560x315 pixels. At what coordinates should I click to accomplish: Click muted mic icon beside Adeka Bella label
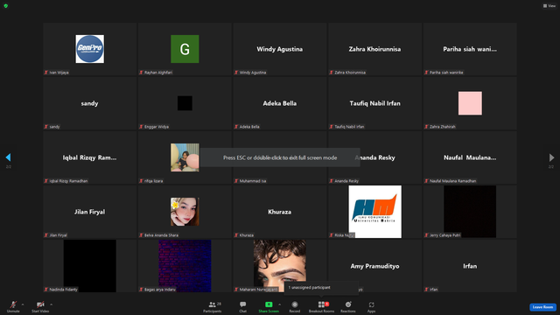coord(236,127)
